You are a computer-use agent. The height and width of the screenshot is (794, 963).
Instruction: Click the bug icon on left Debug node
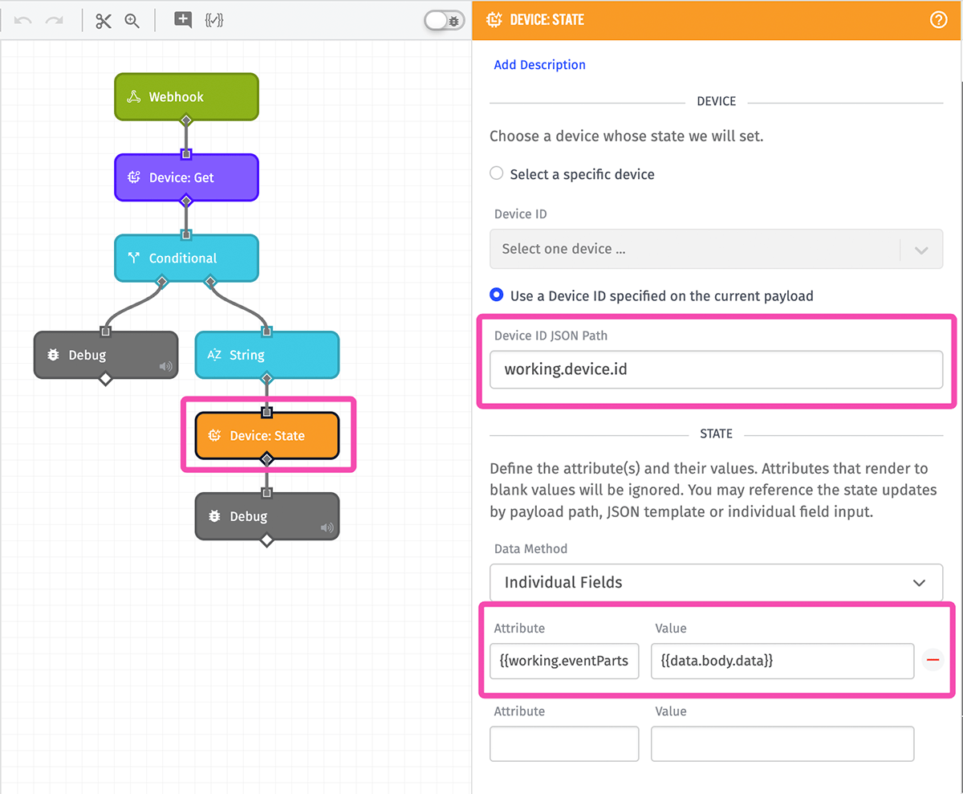tap(53, 355)
